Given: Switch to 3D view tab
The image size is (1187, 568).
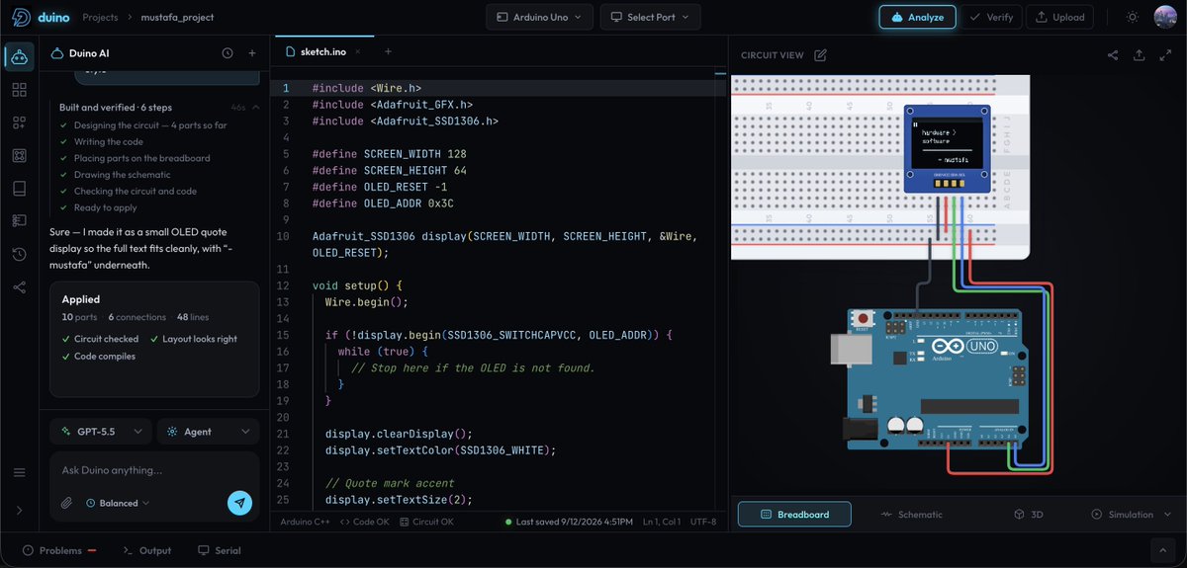Looking at the screenshot, I should click(x=1028, y=515).
